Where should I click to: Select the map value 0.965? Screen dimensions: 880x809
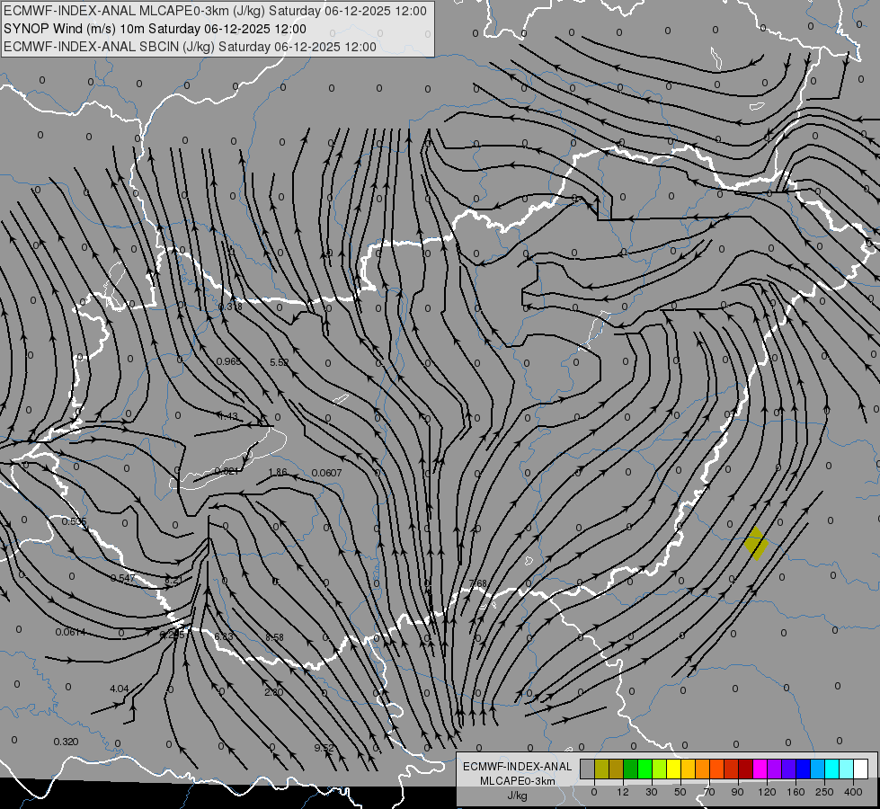coord(228,361)
